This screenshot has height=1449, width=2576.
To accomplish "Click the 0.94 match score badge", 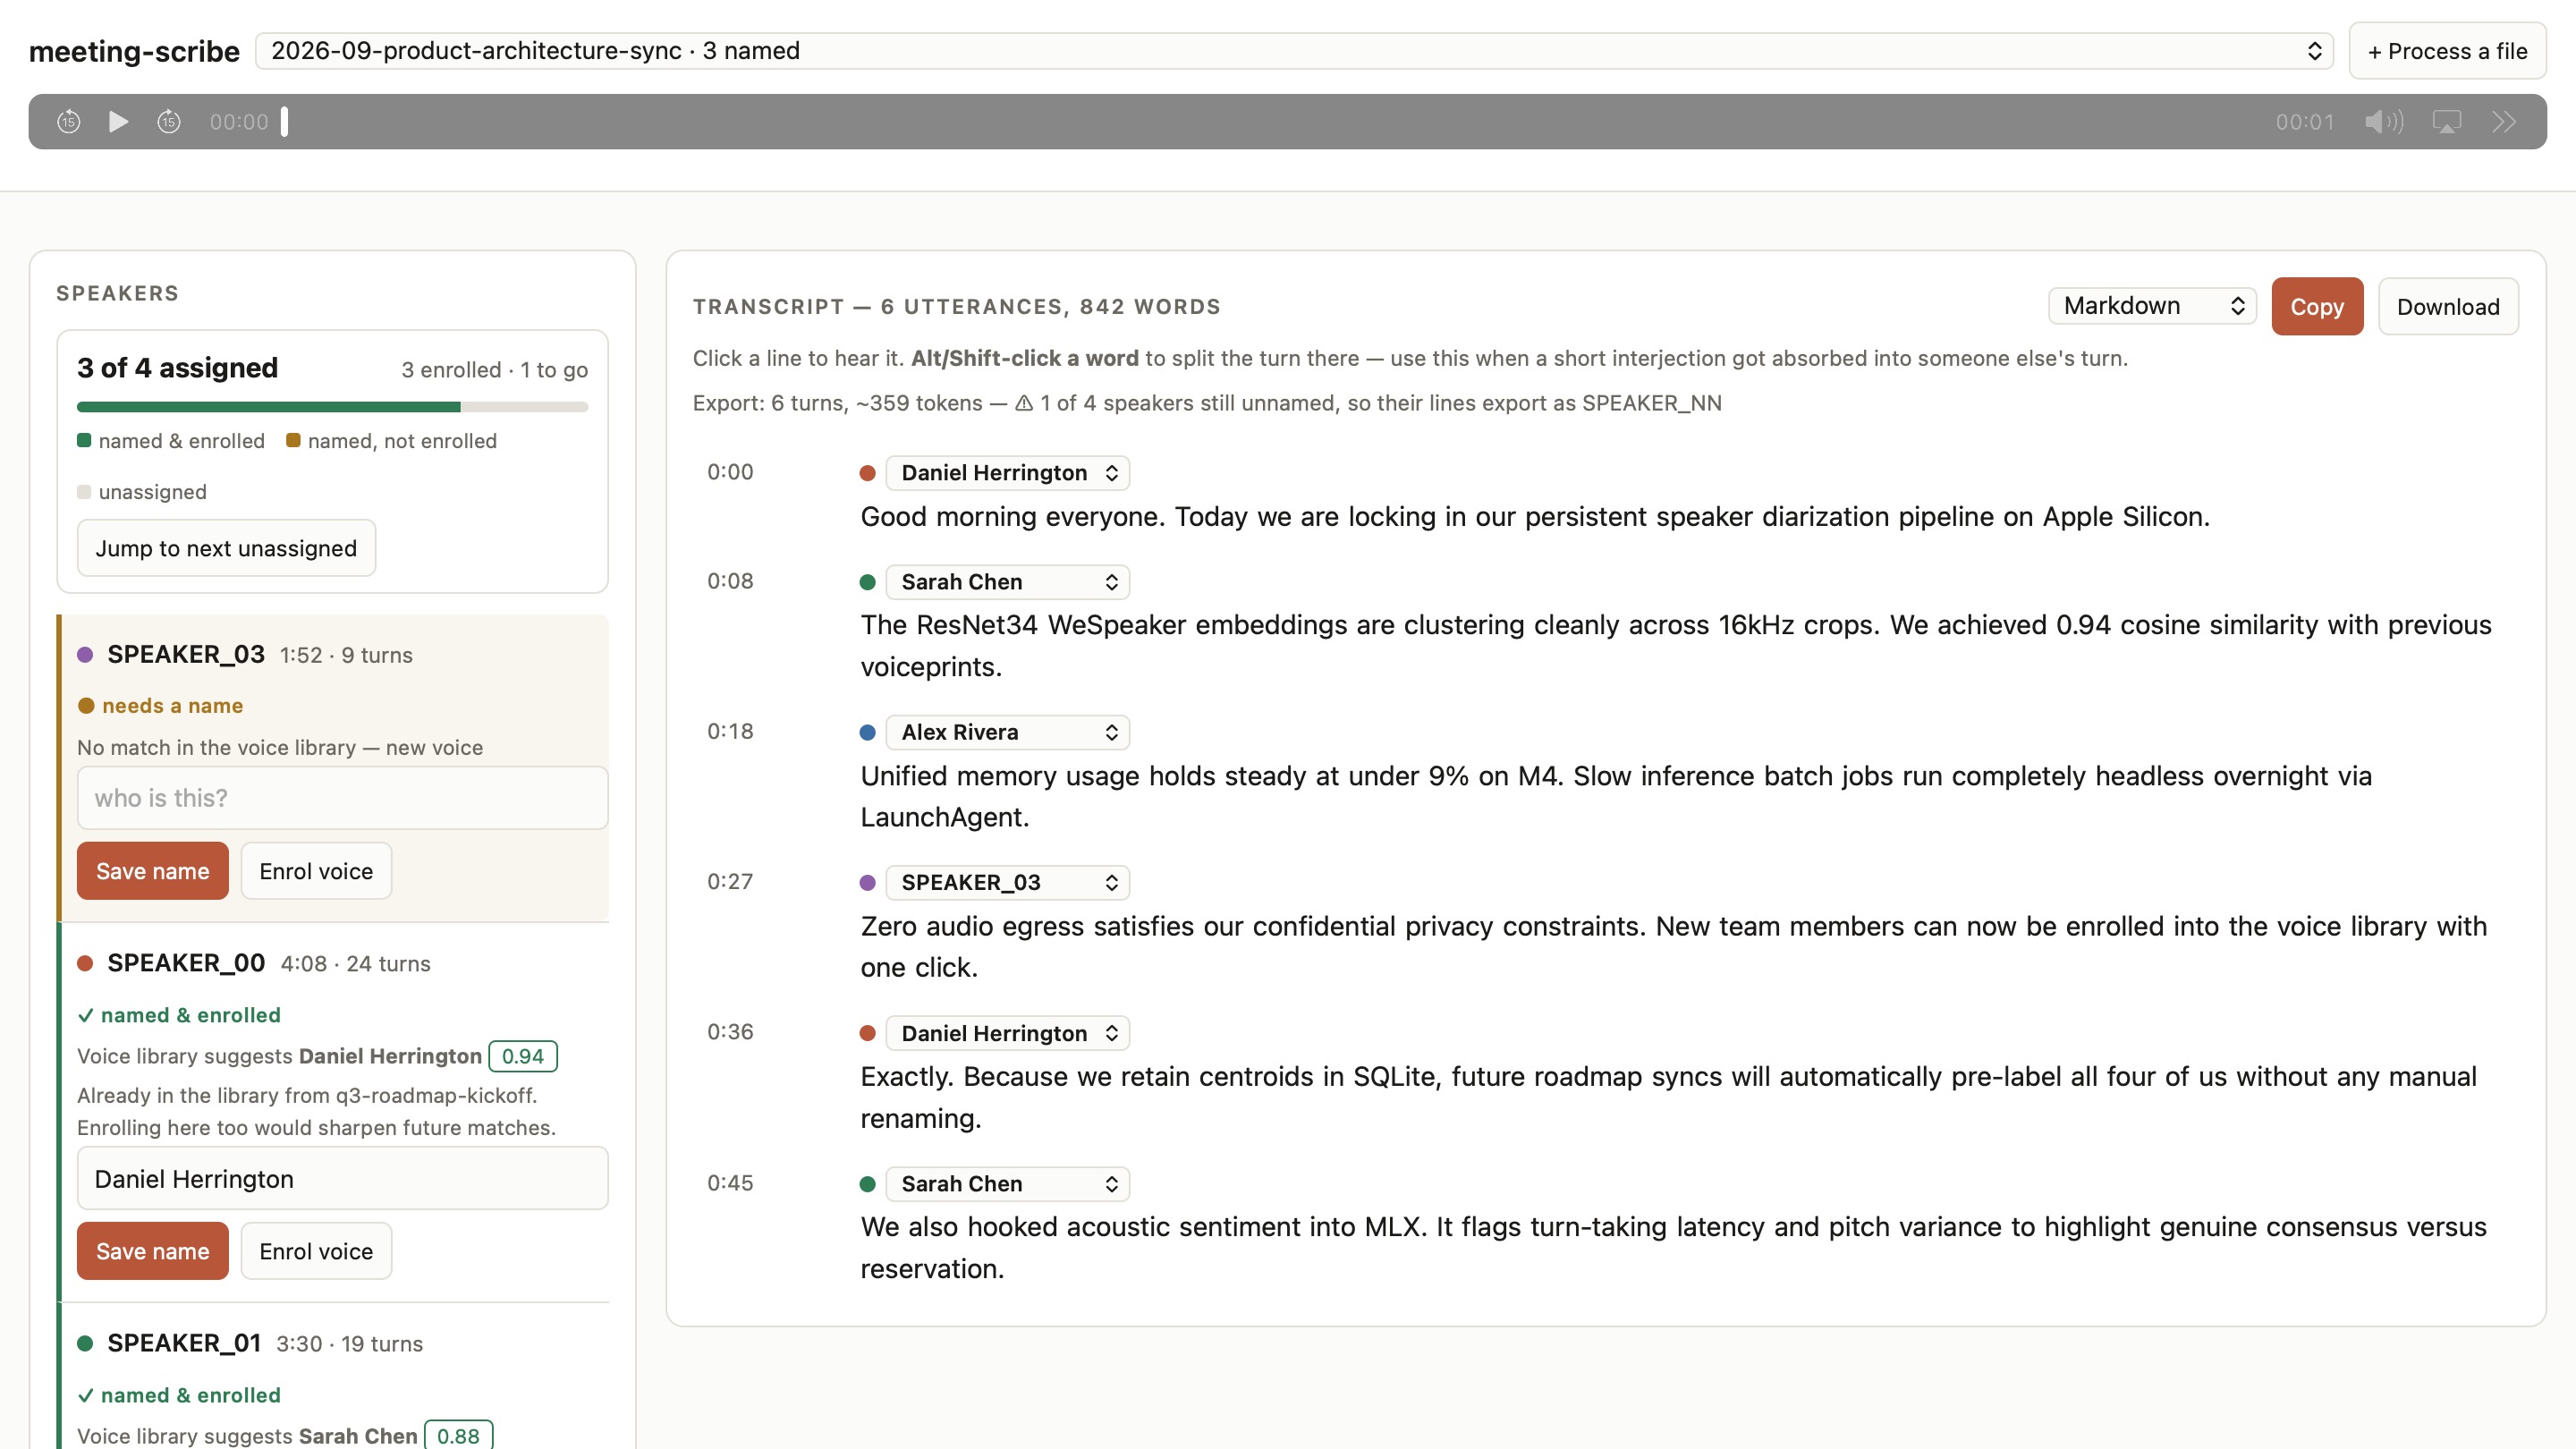I will click(x=523, y=1056).
